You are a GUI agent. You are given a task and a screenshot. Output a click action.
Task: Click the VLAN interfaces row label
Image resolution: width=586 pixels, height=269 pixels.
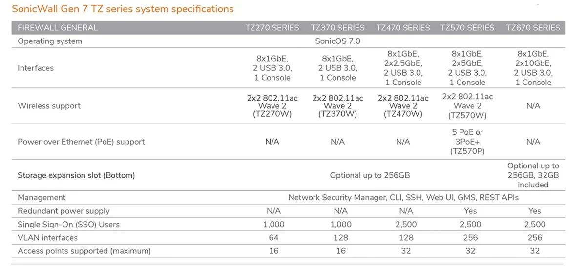pos(47,238)
